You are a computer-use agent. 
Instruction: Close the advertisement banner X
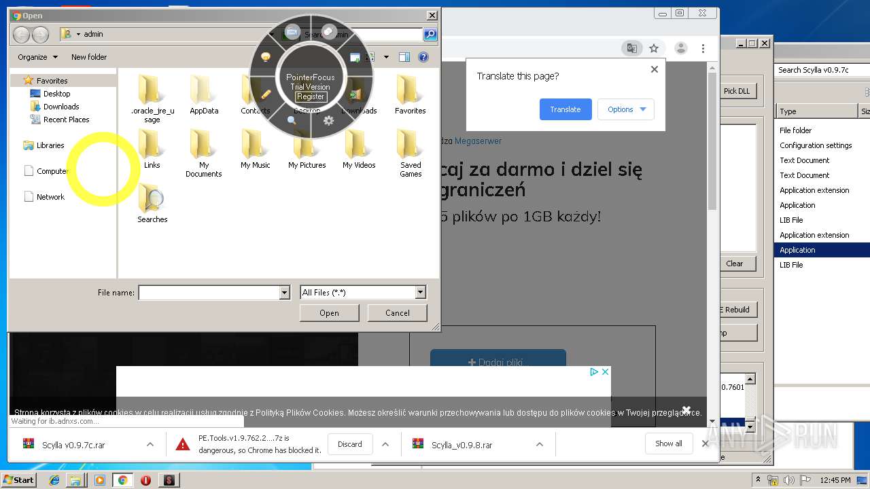tap(605, 372)
